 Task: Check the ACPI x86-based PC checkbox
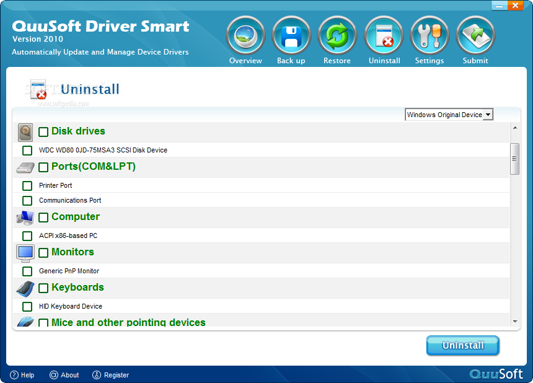pyautogui.click(x=27, y=236)
